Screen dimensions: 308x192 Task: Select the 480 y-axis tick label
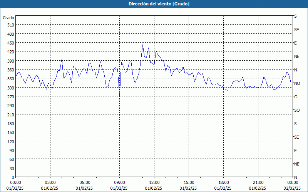(x=11, y=34)
